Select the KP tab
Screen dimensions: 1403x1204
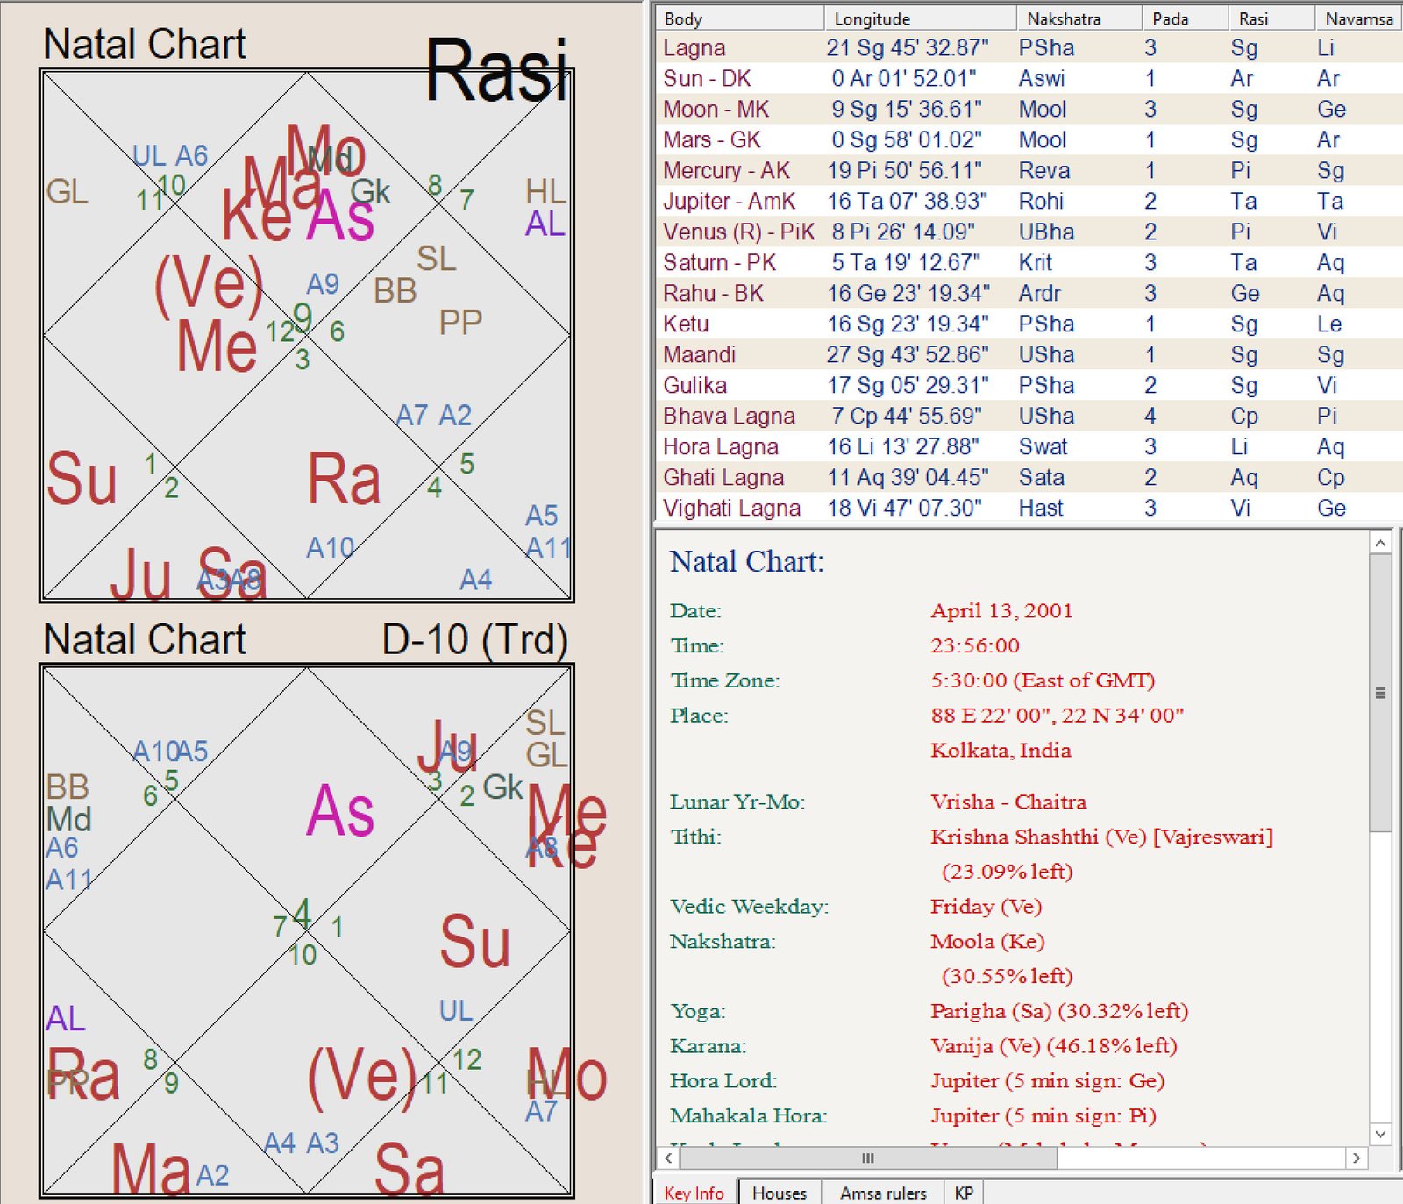point(964,1193)
